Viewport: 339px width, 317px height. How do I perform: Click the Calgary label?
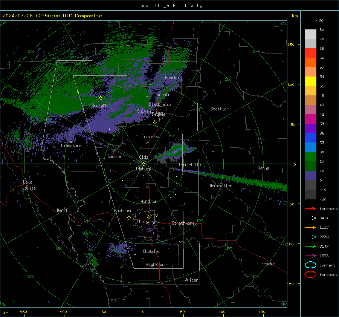point(147,222)
